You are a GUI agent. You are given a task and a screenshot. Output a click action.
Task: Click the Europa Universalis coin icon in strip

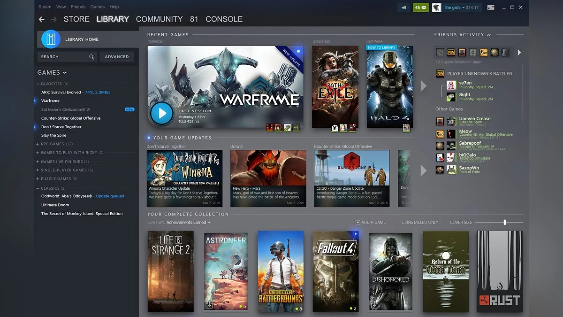(x=495, y=52)
